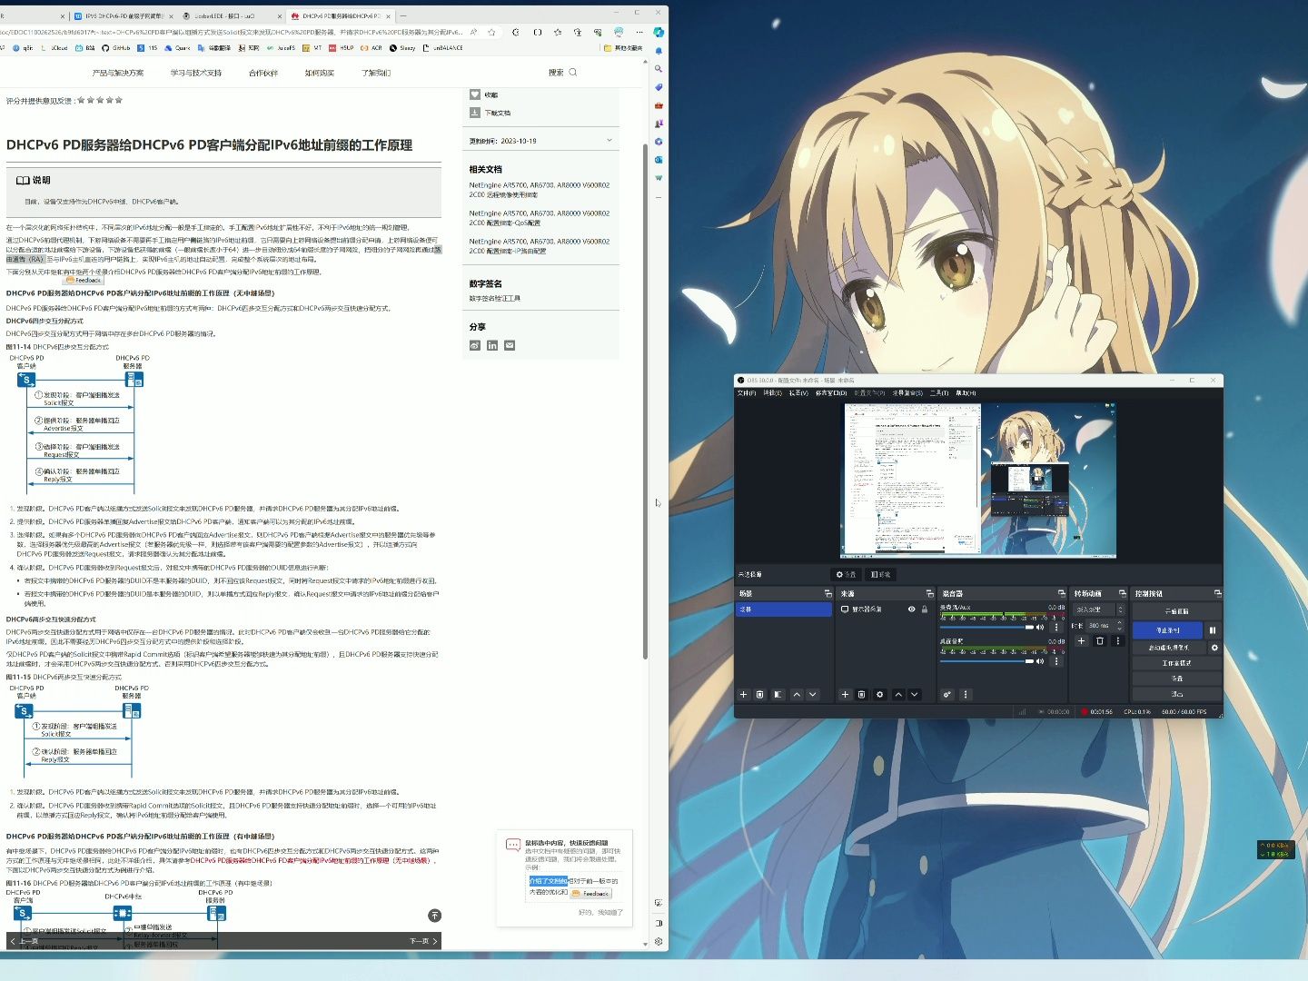Click the download document icon on webpage

[474, 113]
